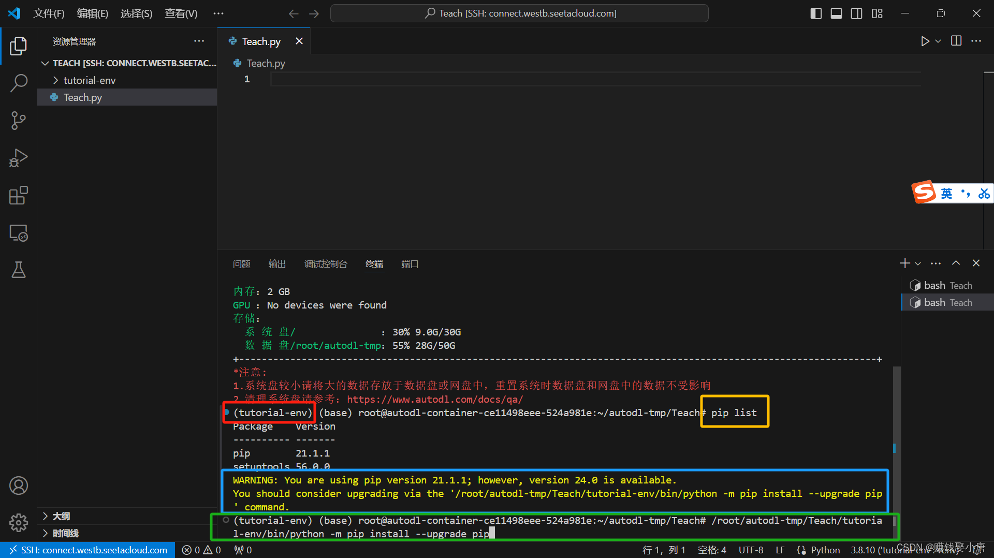Open explorer Views and More Actions ellipsis

pos(199,41)
